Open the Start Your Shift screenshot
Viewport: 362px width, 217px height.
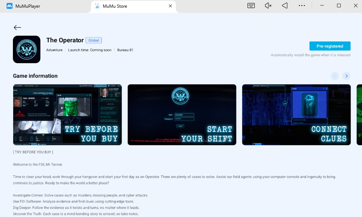(x=182, y=115)
